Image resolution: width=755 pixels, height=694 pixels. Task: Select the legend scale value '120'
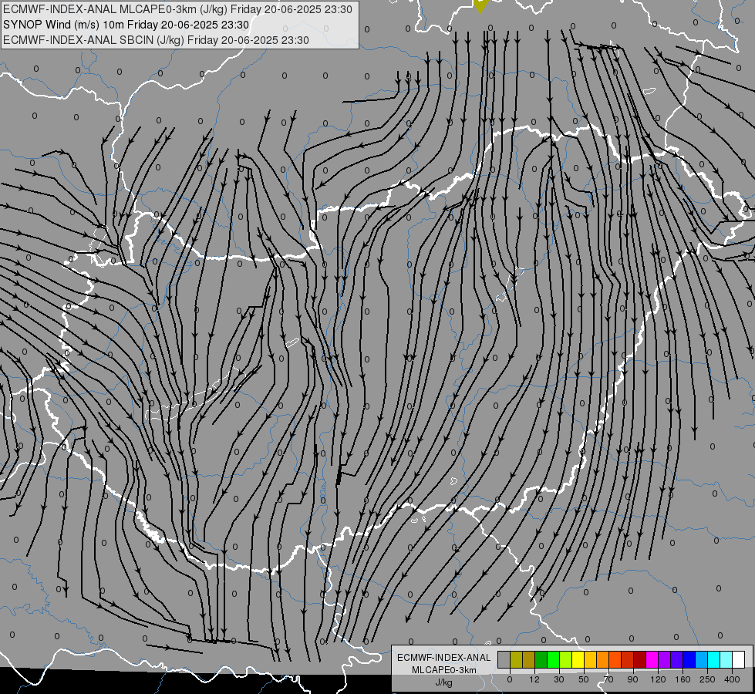(658, 679)
